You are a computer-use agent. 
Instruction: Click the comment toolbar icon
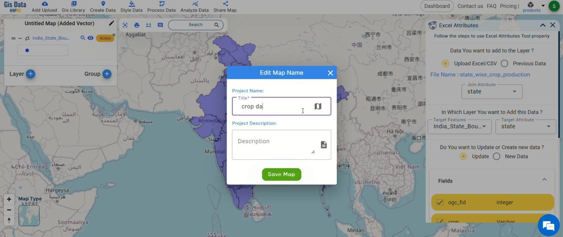(x=160, y=25)
